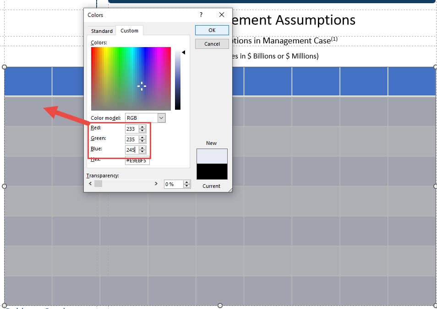Click the Help question mark icon

pos(201,15)
